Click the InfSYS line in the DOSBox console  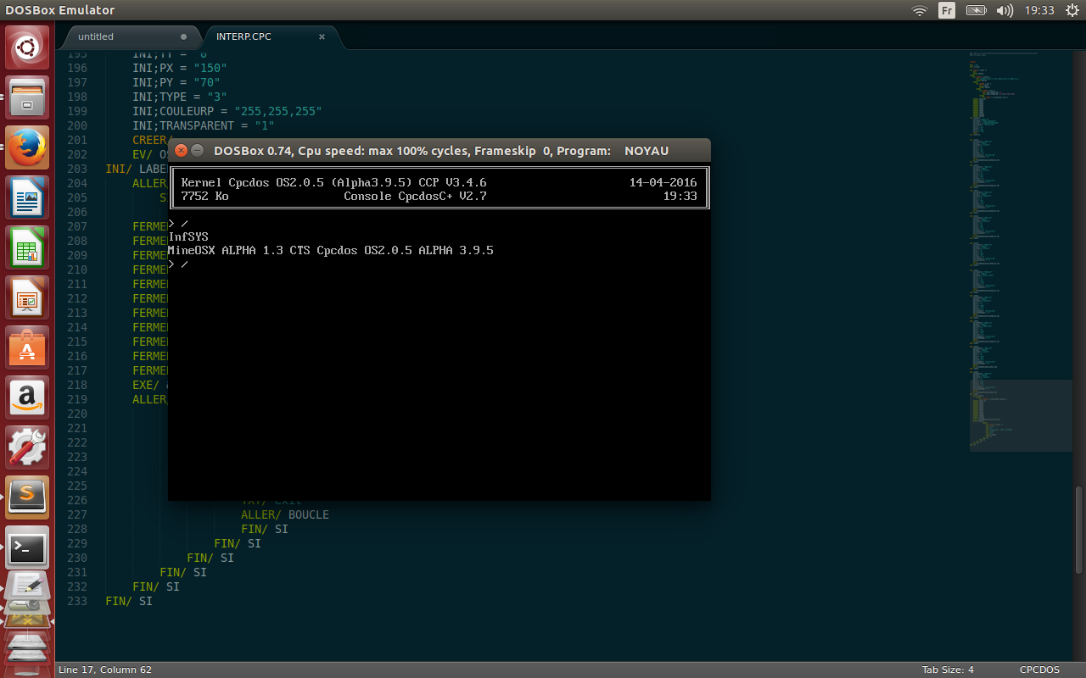pos(188,236)
